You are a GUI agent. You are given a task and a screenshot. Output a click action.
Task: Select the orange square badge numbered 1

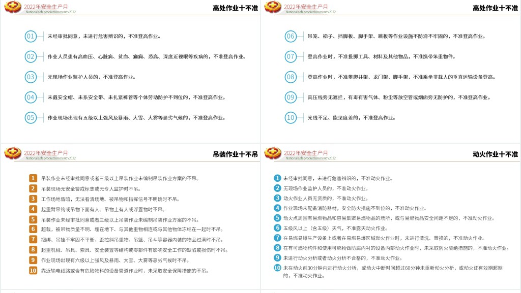(33, 178)
